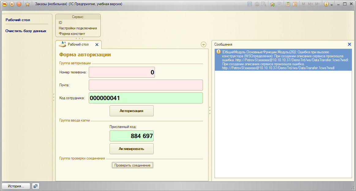The image size is (356, 191).
Task: Open Форма констант from Сервис menu
Action: click(72, 34)
